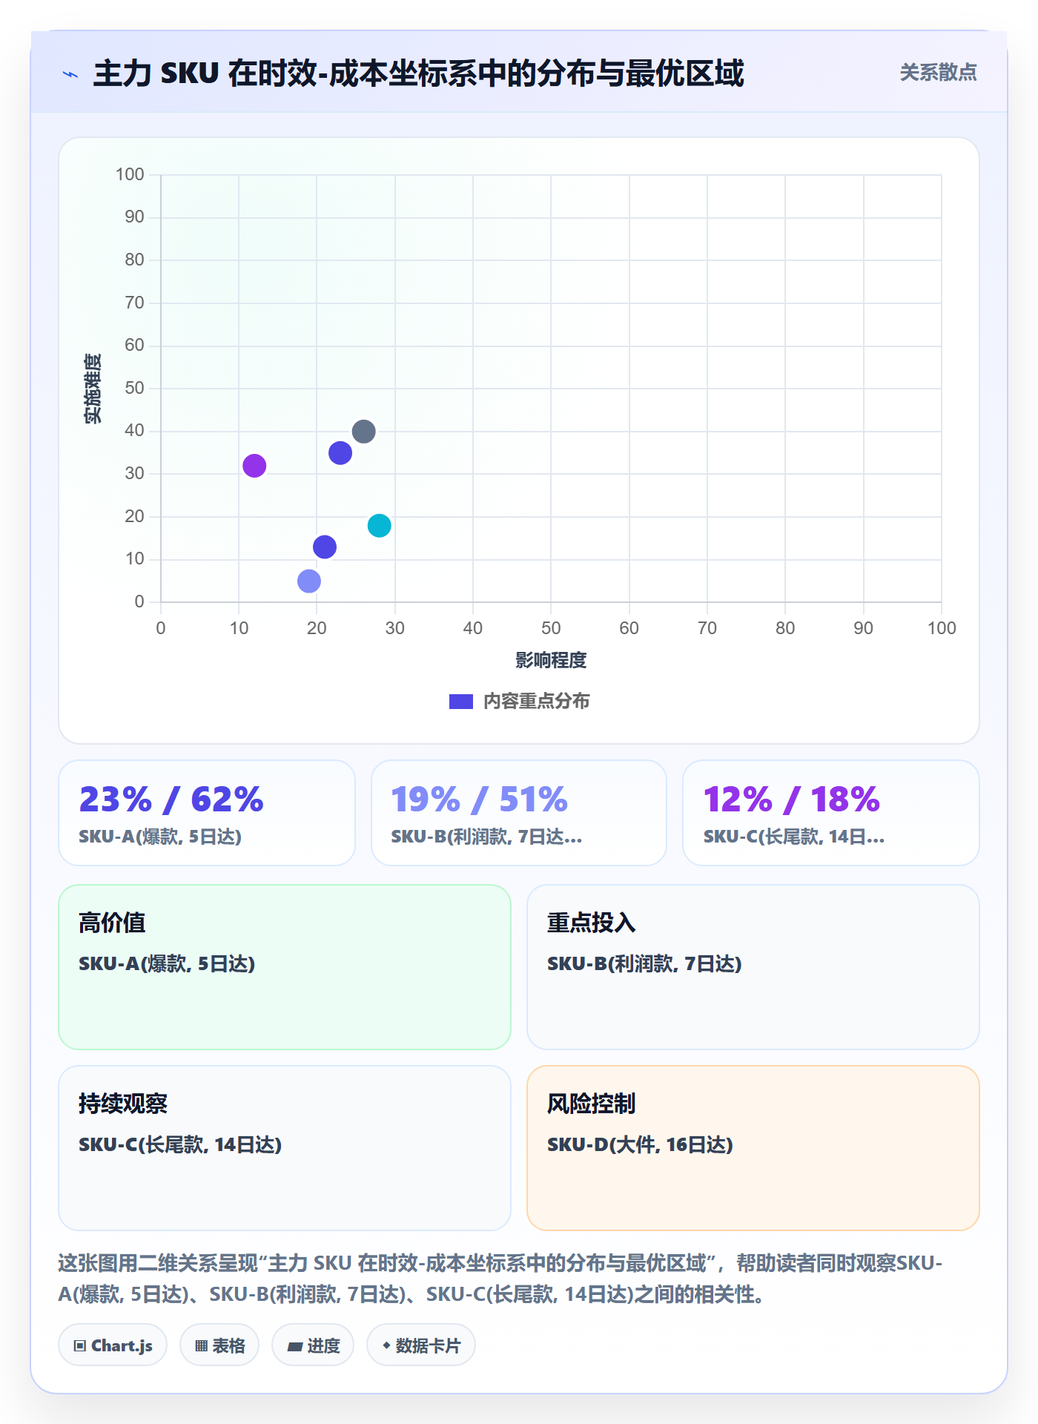Toggle 内容重点分布 legend label
This screenshot has height=1424, width=1038.
[536, 702]
